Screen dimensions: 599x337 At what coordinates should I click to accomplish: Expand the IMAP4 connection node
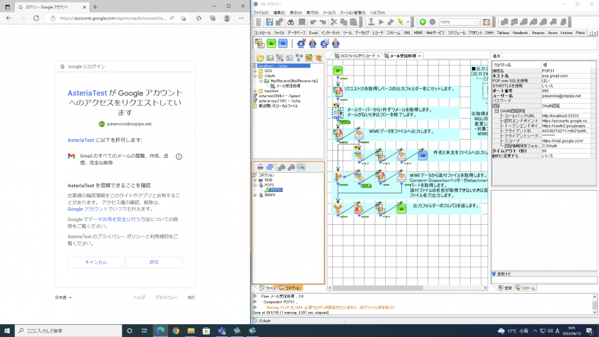tap(255, 195)
